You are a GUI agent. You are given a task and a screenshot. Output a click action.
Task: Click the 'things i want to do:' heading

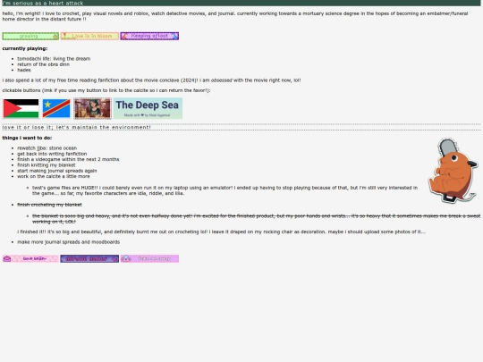(27, 138)
